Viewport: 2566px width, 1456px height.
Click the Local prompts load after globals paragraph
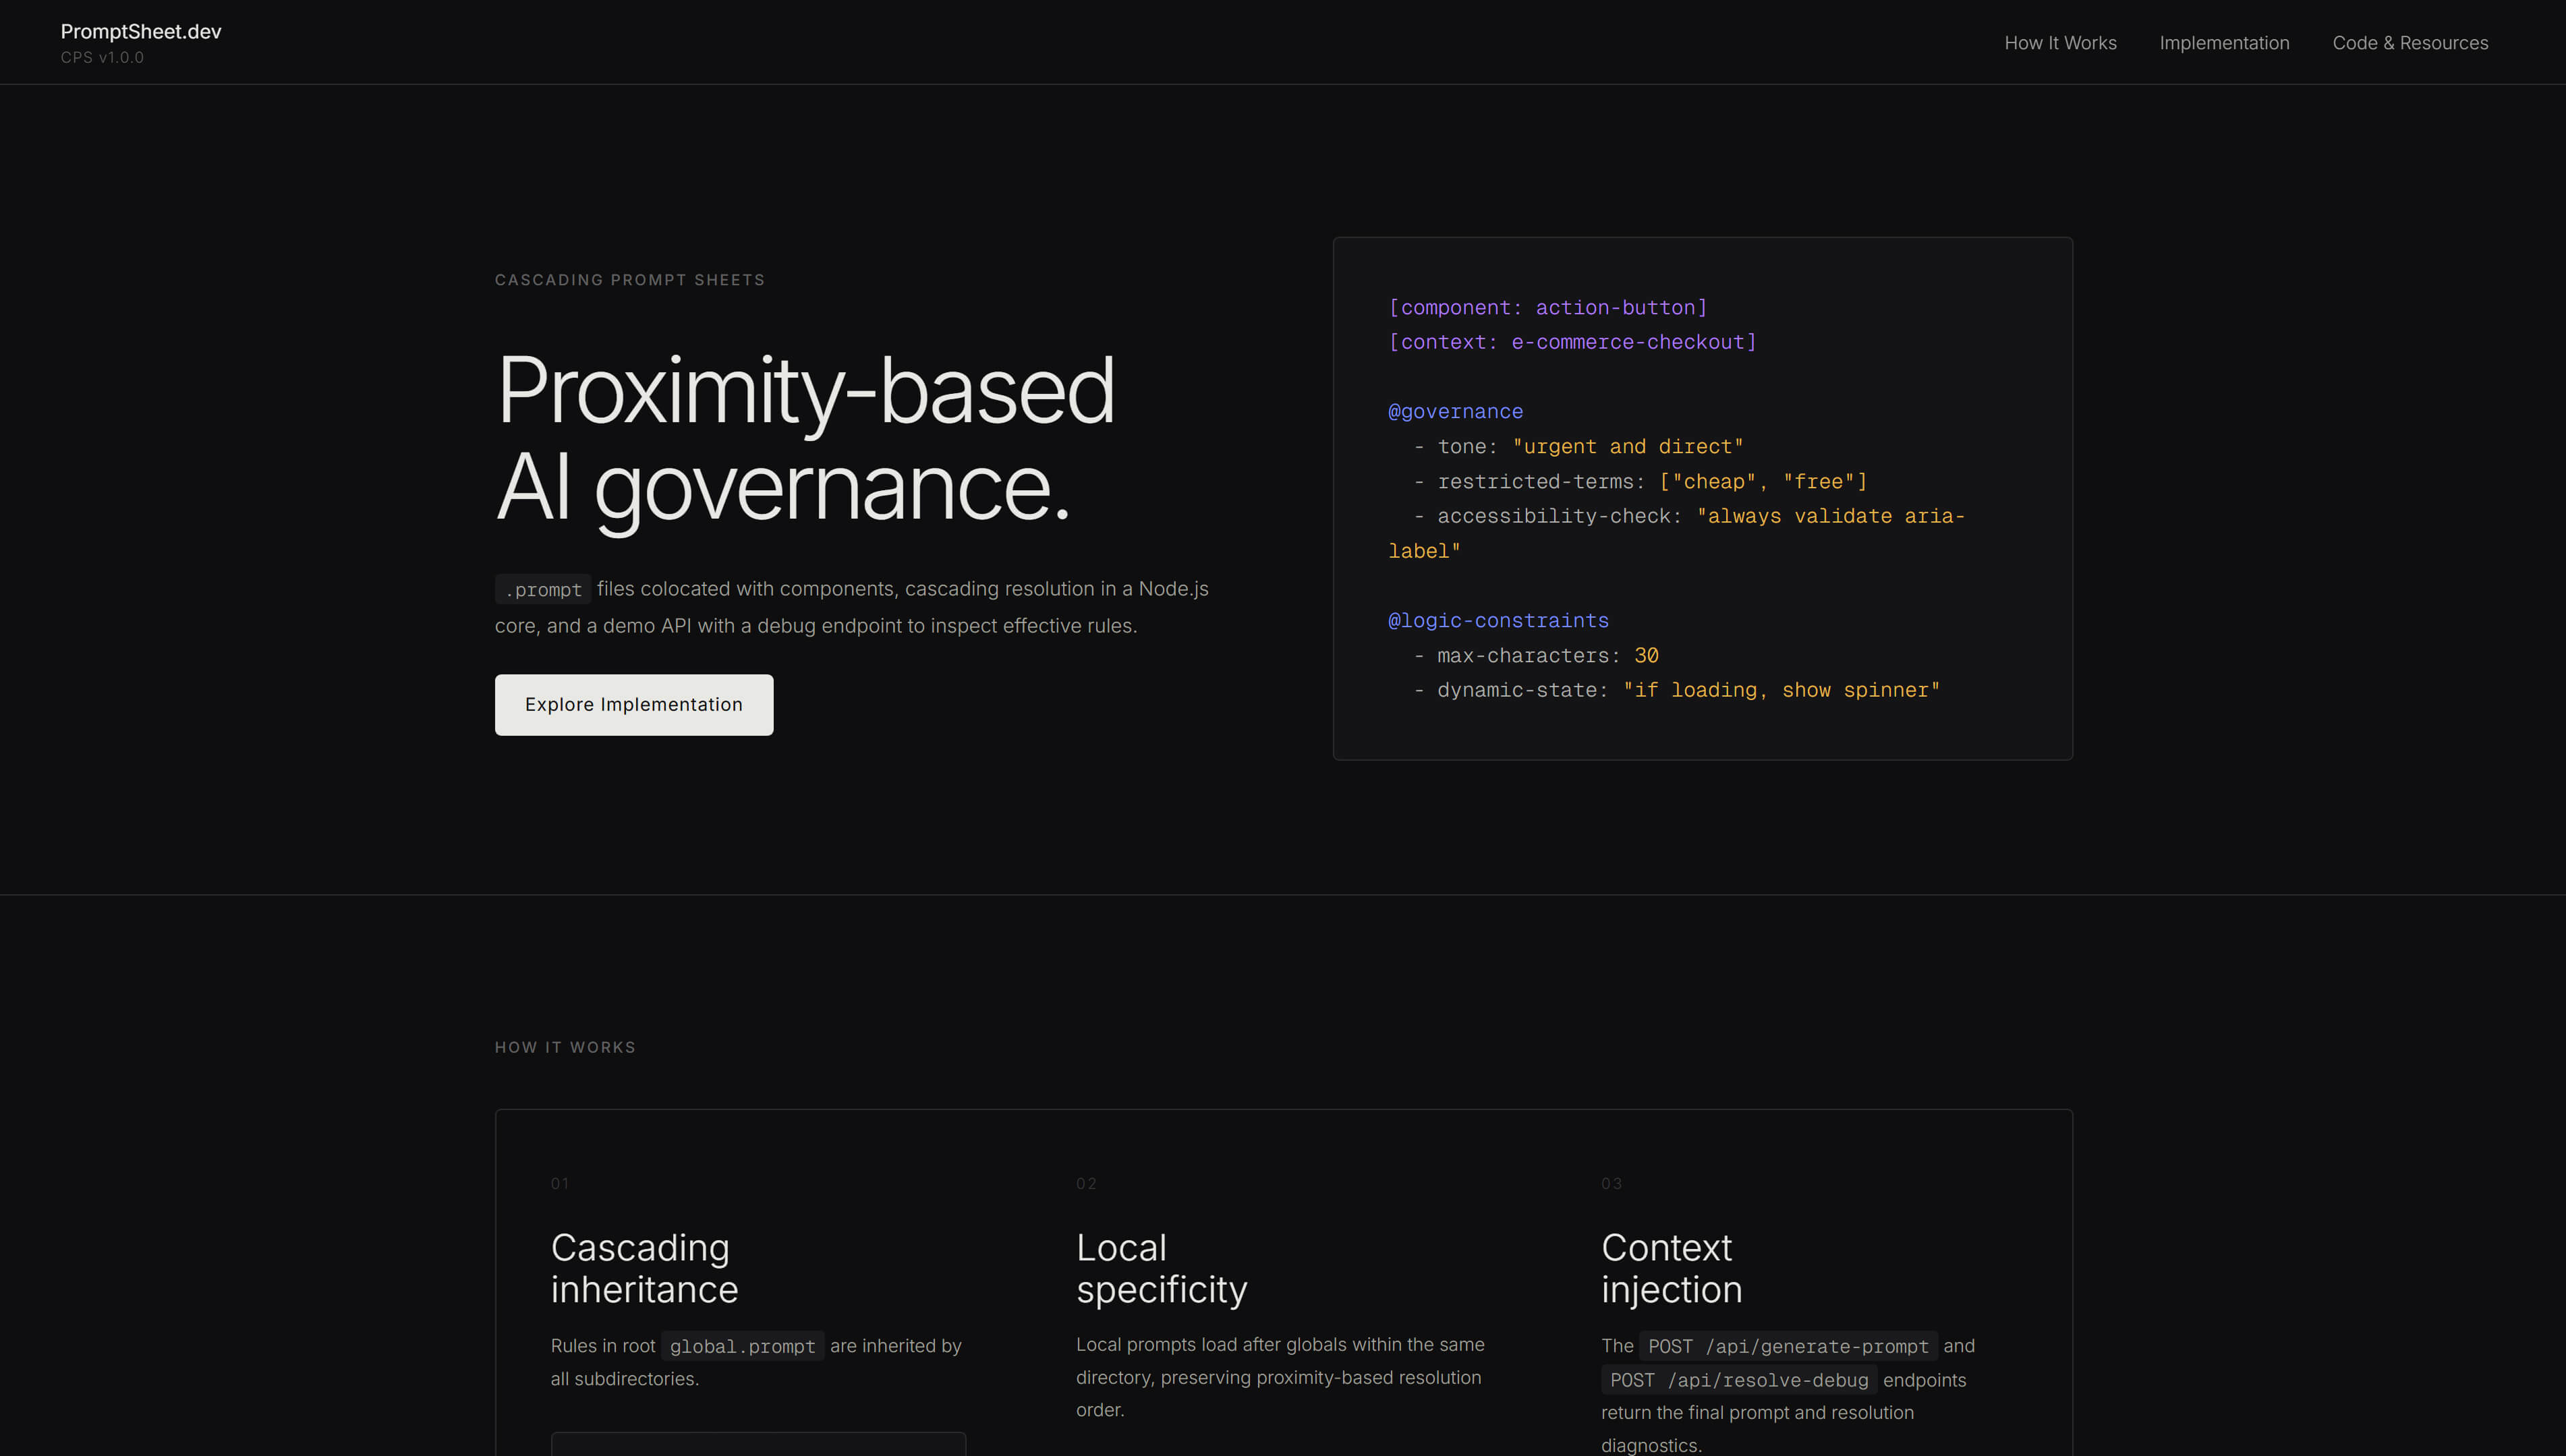pyautogui.click(x=1280, y=1377)
